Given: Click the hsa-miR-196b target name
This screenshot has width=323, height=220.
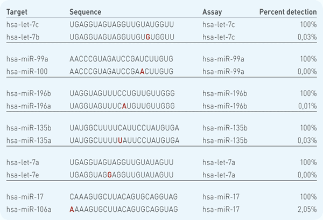Looking at the screenshot, I should click(x=29, y=93).
